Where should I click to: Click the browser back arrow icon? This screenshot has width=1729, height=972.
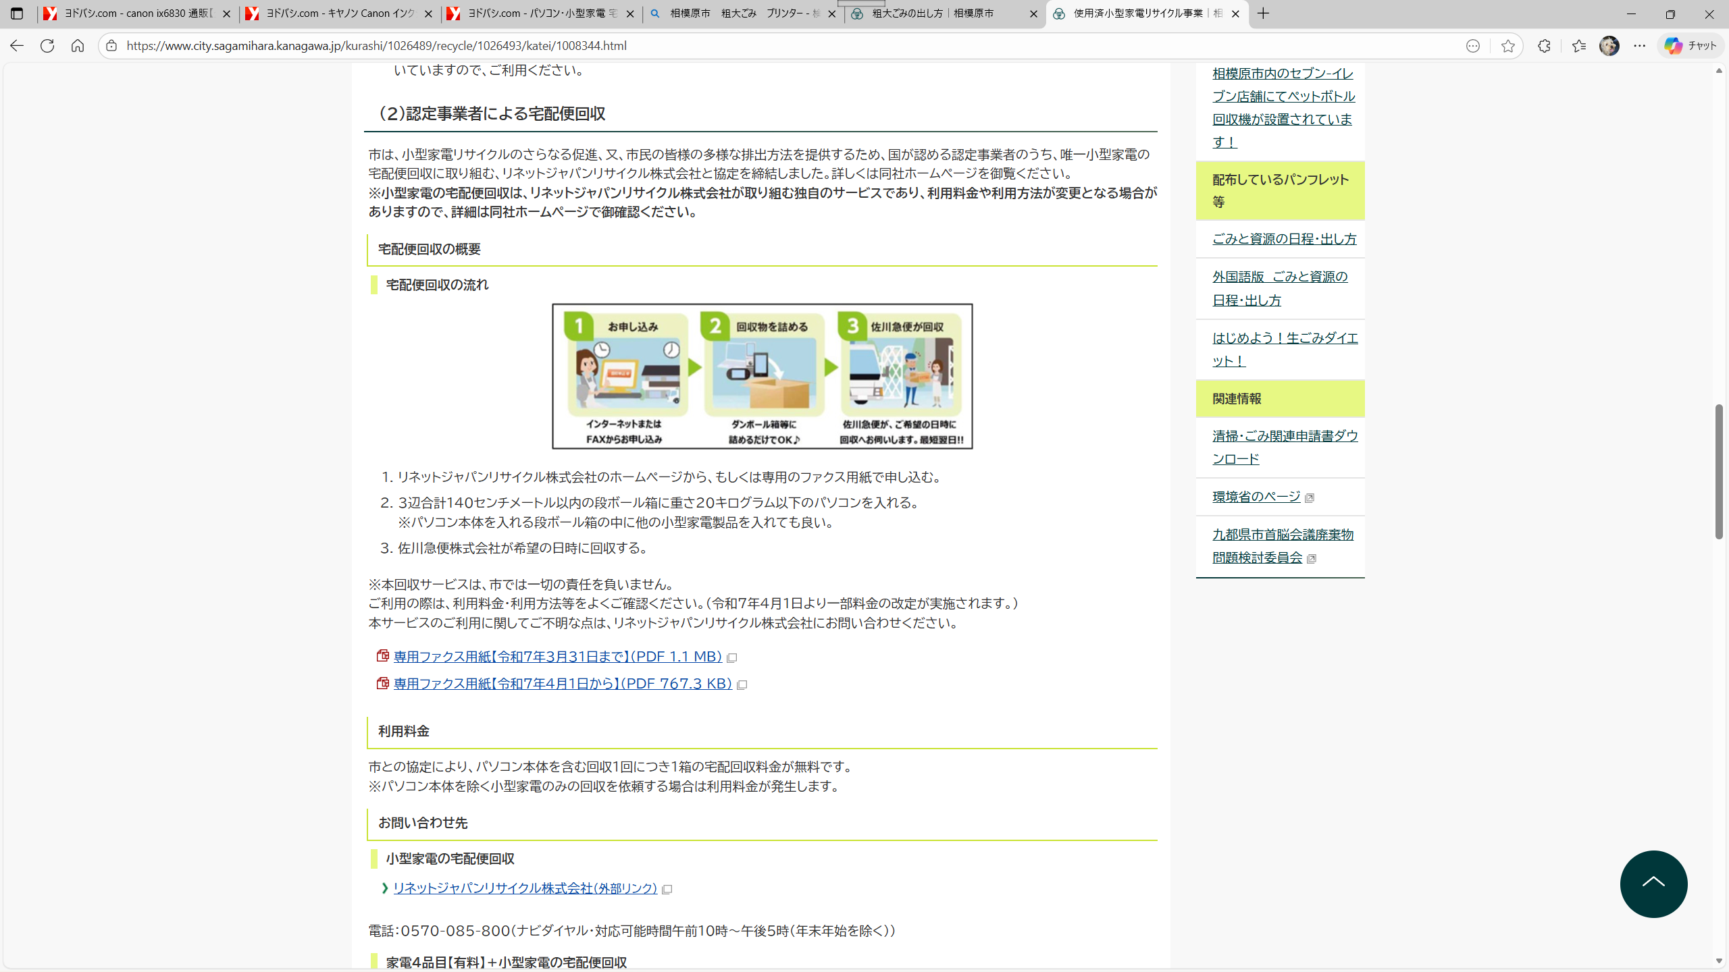point(17,46)
